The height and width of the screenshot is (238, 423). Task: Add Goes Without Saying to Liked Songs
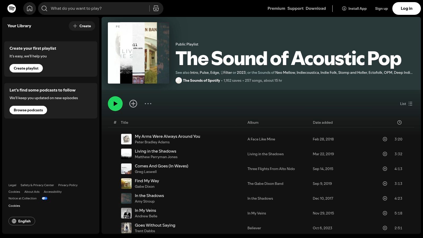(x=385, y=228)
